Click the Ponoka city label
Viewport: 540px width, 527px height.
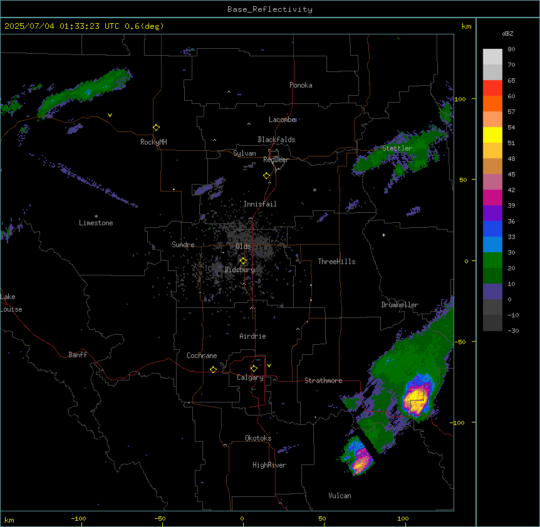click(301, 85)
